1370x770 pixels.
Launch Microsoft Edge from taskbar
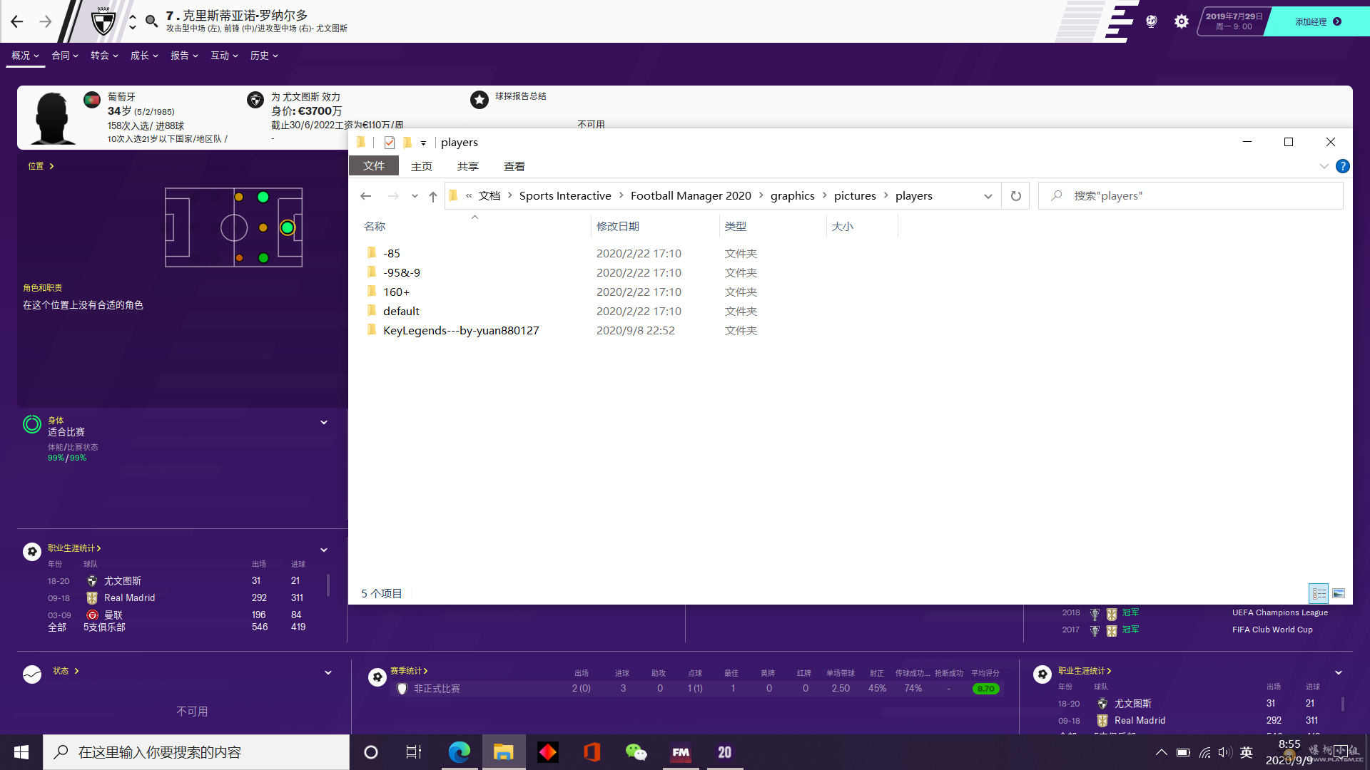tap(459, 752)
